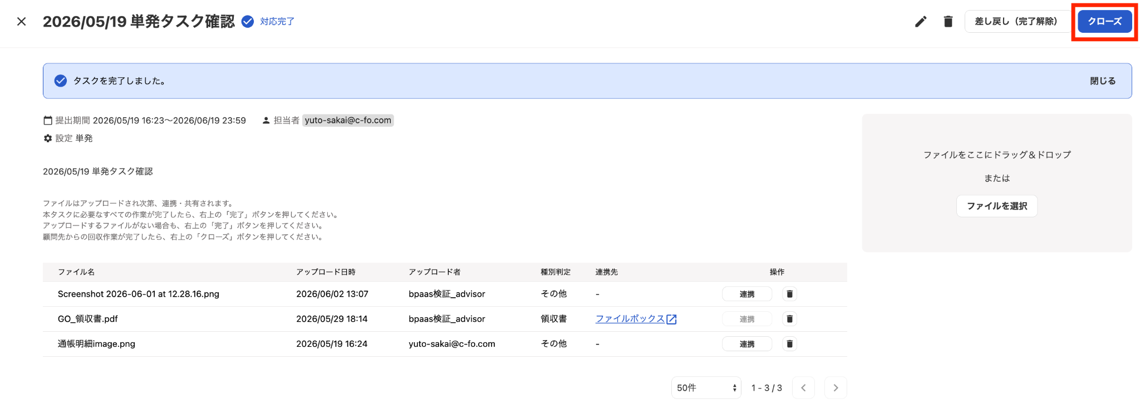Screen dimensions: 1140x414
Task: Click the ファイル名 column header
Action: [76, 272]
